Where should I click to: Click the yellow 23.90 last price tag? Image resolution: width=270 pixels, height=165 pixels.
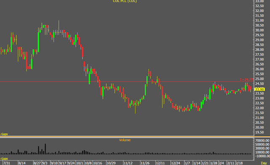click(x=259, y=89)
